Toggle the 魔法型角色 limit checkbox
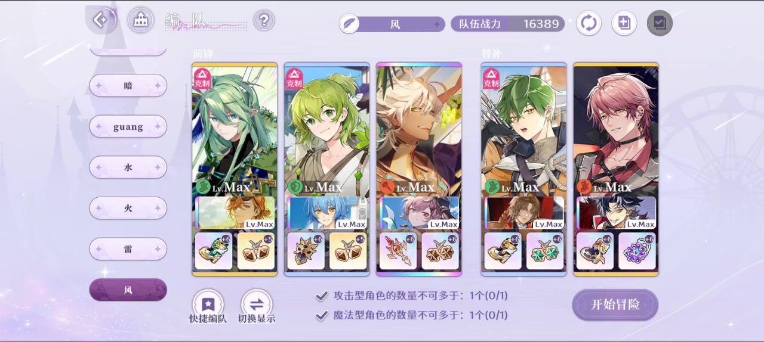 click(x=322, y=315)
